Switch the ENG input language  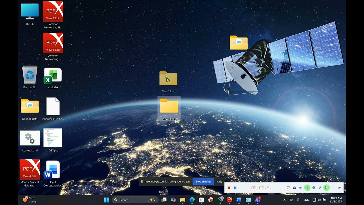(x=306, y=200)
